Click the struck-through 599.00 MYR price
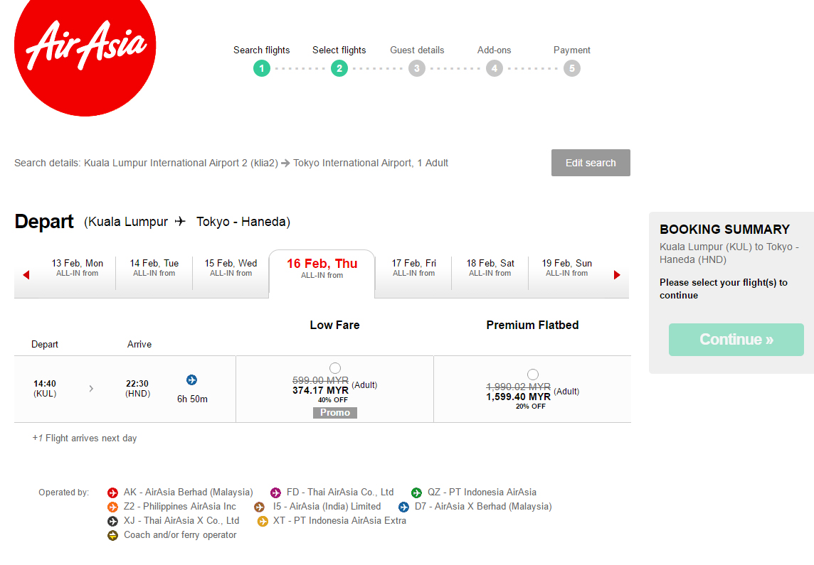 [320, 380]
